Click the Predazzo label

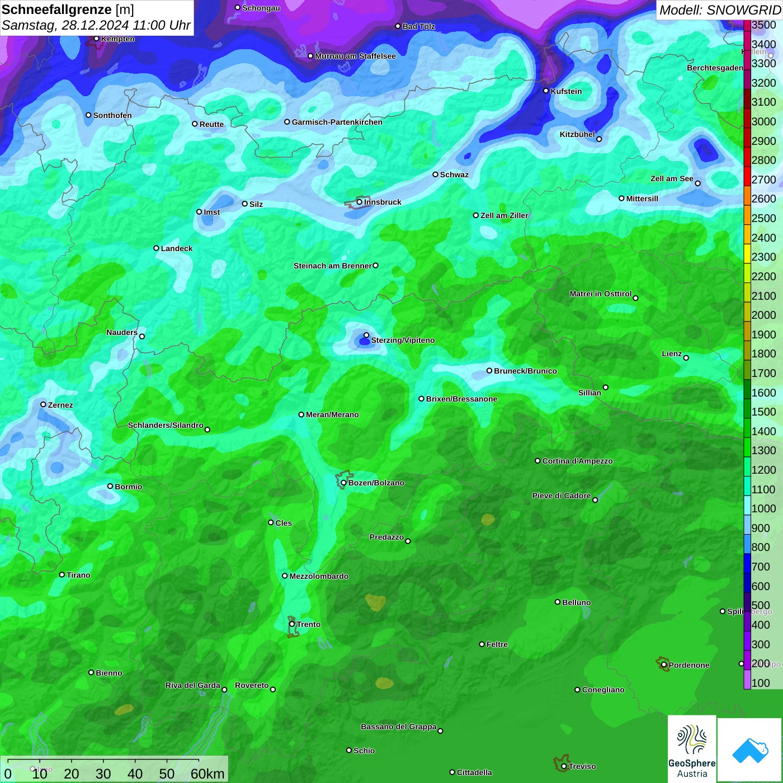click(x=386, y=537)
